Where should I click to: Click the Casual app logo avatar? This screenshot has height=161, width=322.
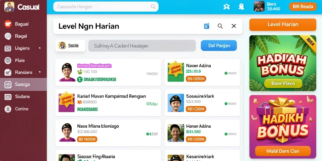click(9, 7)
